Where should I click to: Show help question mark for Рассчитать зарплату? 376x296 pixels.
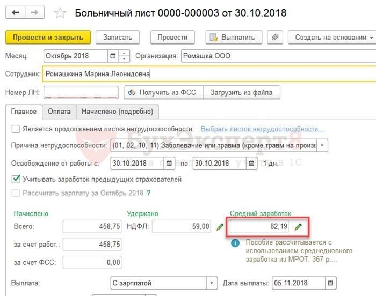click(149, 193)
